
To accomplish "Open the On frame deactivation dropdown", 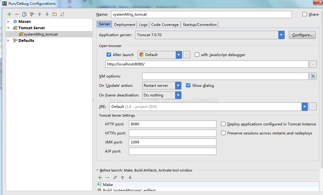I will 178,95.
